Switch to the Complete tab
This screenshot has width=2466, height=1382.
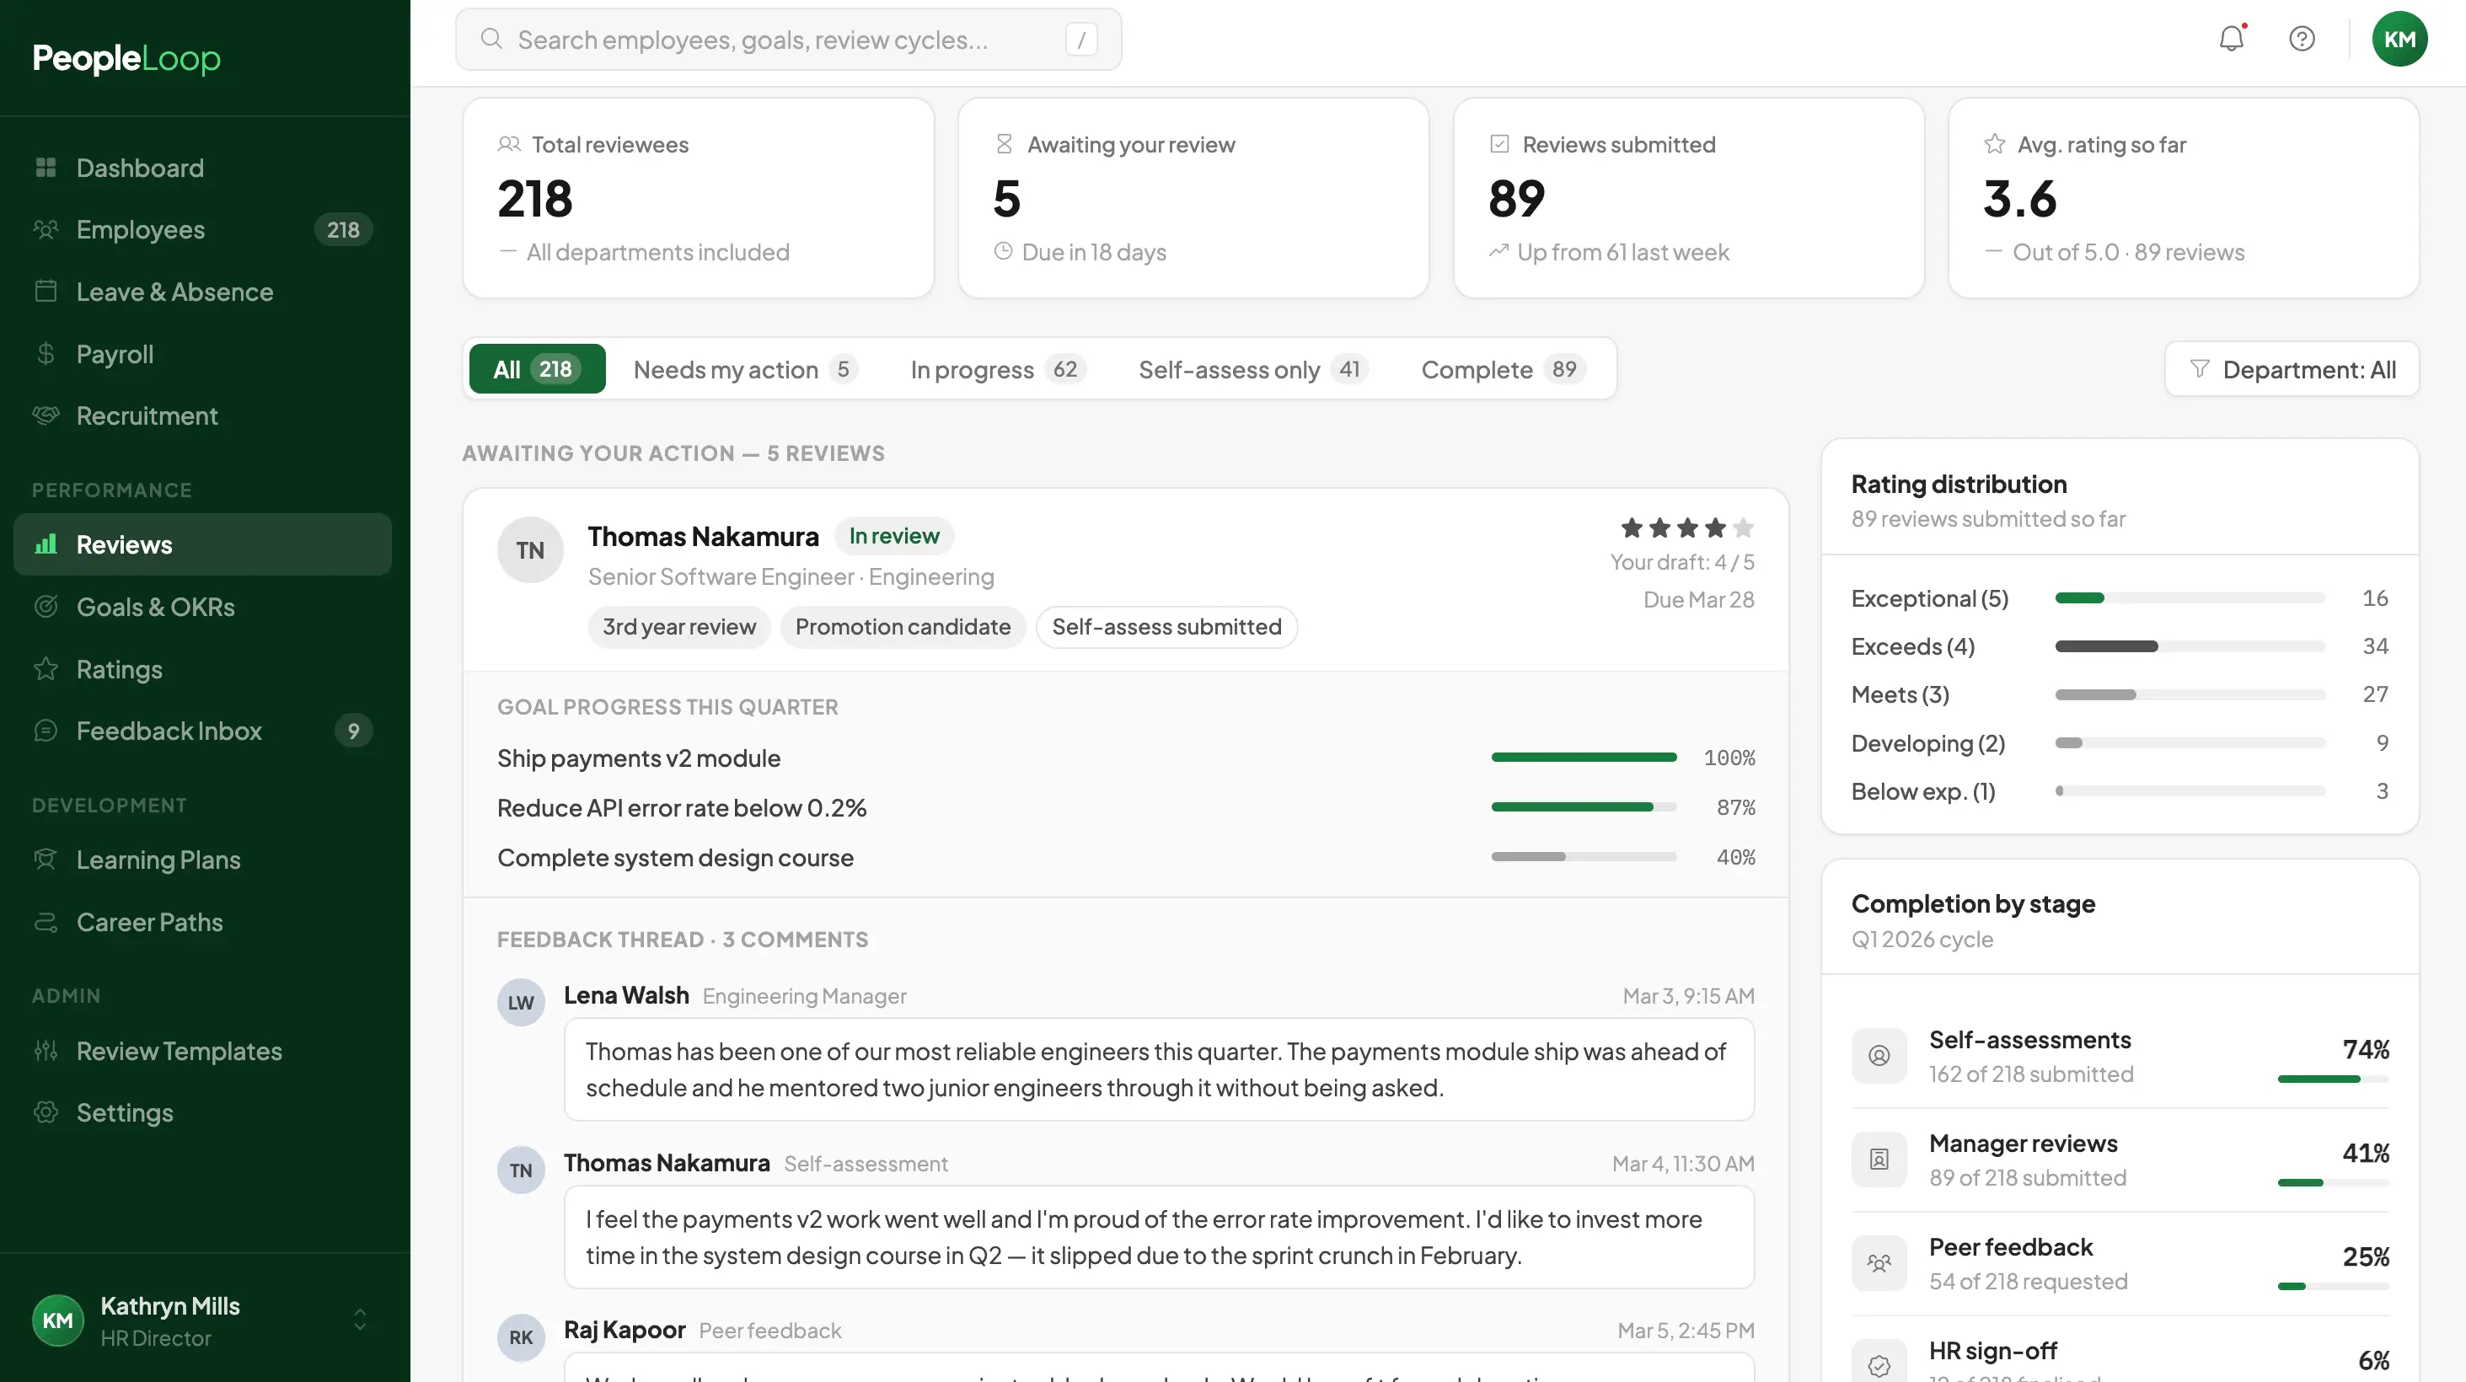point(1503,369)
